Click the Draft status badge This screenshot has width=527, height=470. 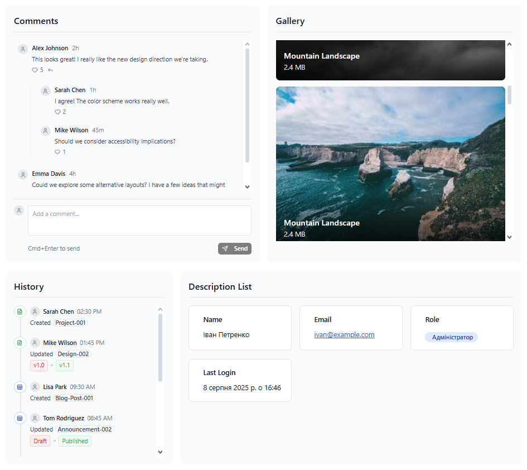[40, 441]
